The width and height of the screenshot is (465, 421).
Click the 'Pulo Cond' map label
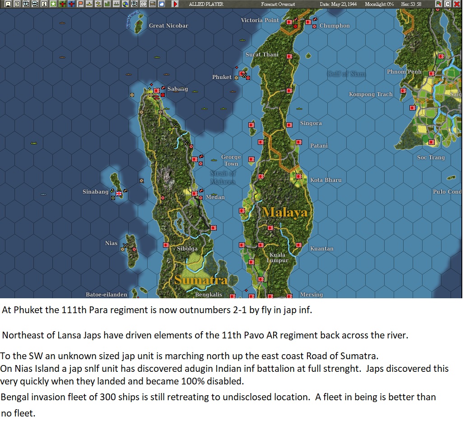tap(447, 191)
